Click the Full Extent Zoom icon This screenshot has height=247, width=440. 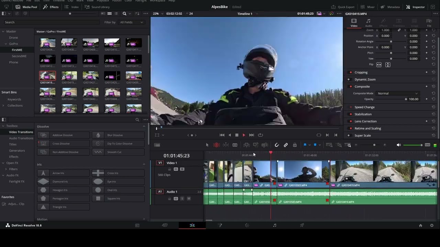click(329, 145)
